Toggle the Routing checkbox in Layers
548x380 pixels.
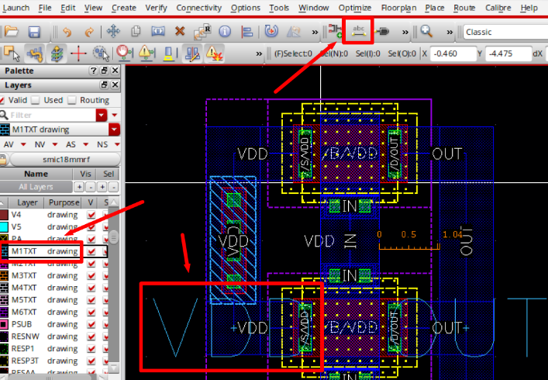73,100
